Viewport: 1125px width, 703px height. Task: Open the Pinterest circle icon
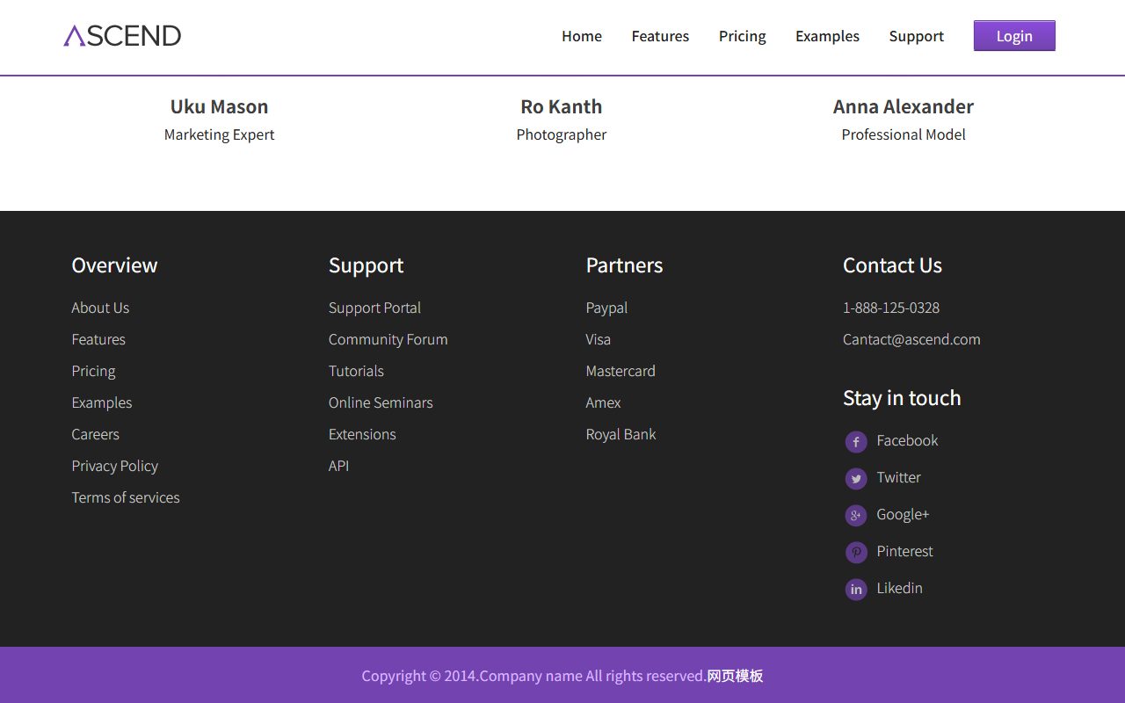[856, 553]
